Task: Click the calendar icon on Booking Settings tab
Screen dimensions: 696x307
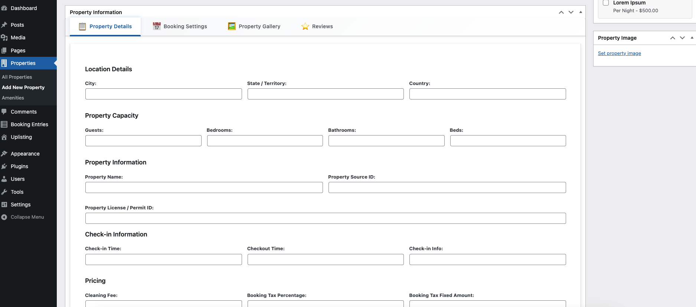Action: click(x=157, y=26)
